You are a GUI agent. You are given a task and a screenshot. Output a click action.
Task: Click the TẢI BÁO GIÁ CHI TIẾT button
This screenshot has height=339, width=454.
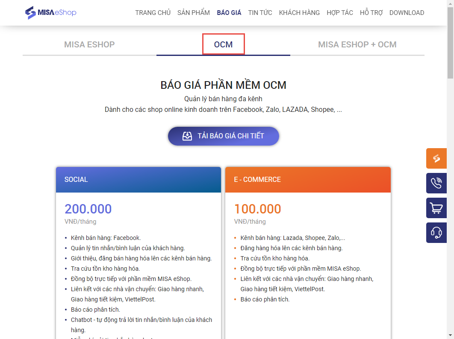pyautogui.click(x=224, y=136)
